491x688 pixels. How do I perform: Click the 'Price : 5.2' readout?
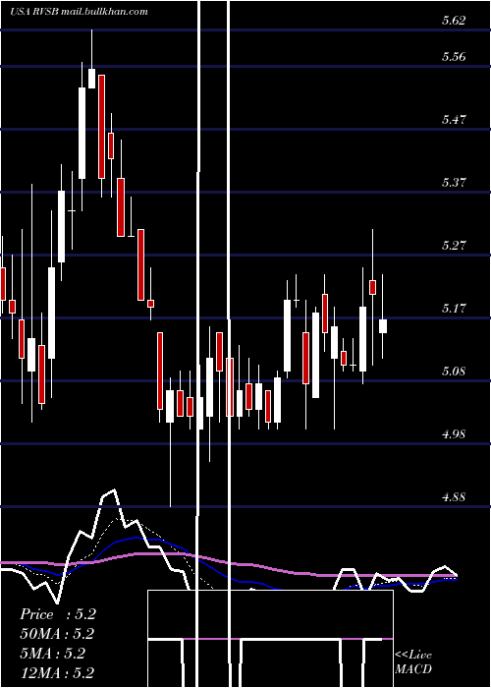(x=58, y=614)
